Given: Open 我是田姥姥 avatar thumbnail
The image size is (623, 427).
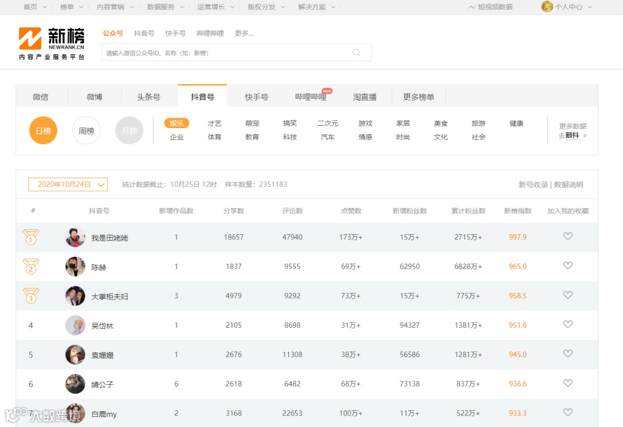Looking at the screenshot, I should point(75,237).
